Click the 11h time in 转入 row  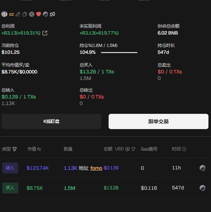click(x=176, y=168)
